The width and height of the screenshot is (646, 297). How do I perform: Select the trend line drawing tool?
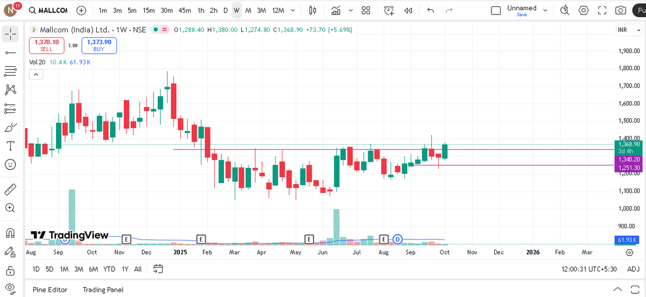point(10,52)
